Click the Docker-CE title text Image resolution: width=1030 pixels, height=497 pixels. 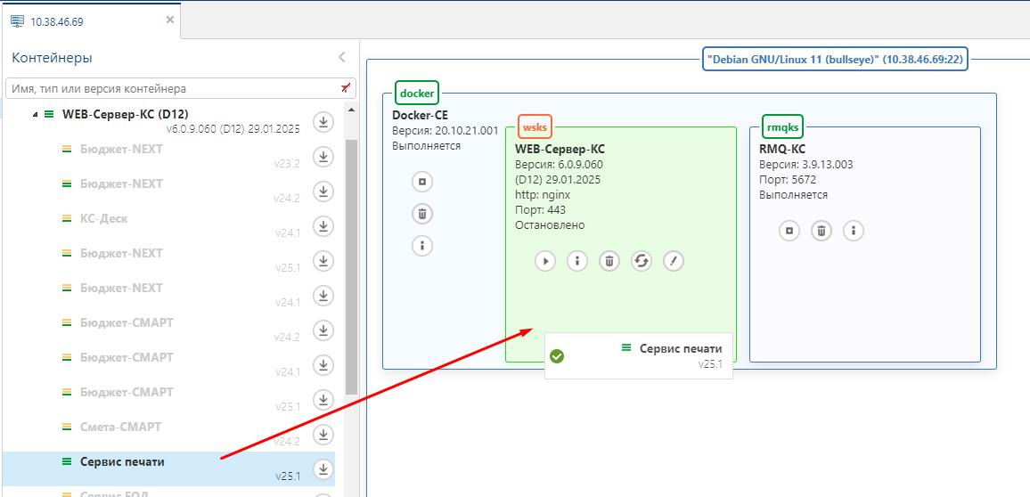coord(421,115)
